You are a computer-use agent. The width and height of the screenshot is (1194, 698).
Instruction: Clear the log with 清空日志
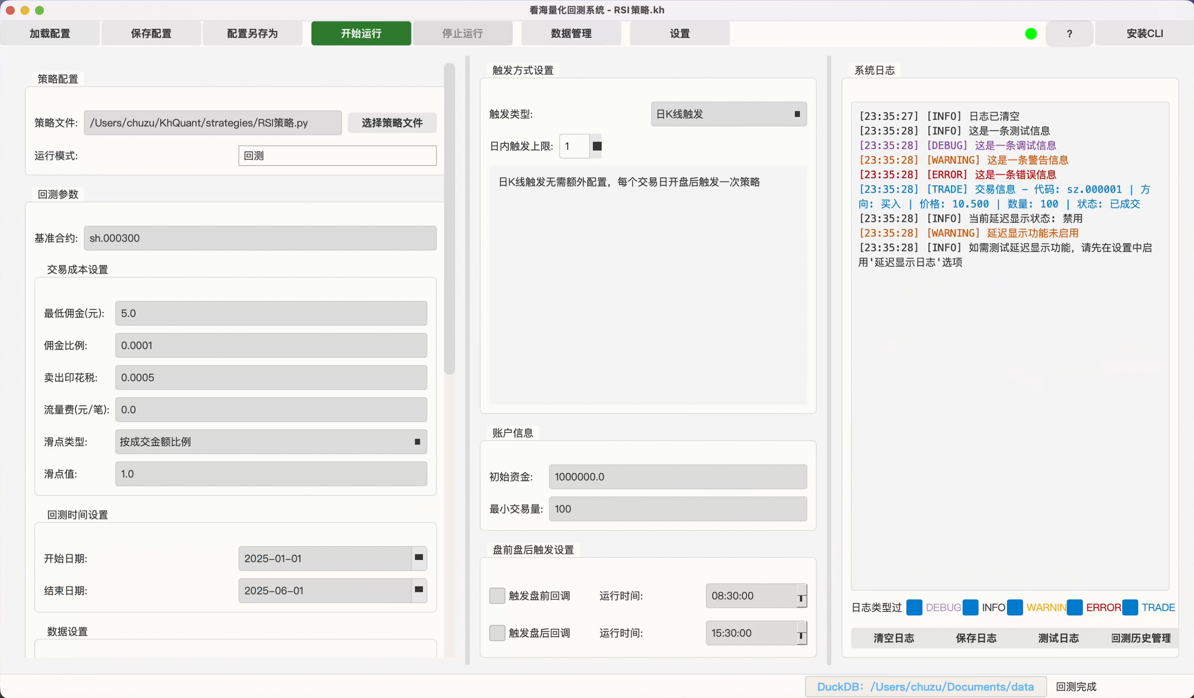[x=894, y=638]
